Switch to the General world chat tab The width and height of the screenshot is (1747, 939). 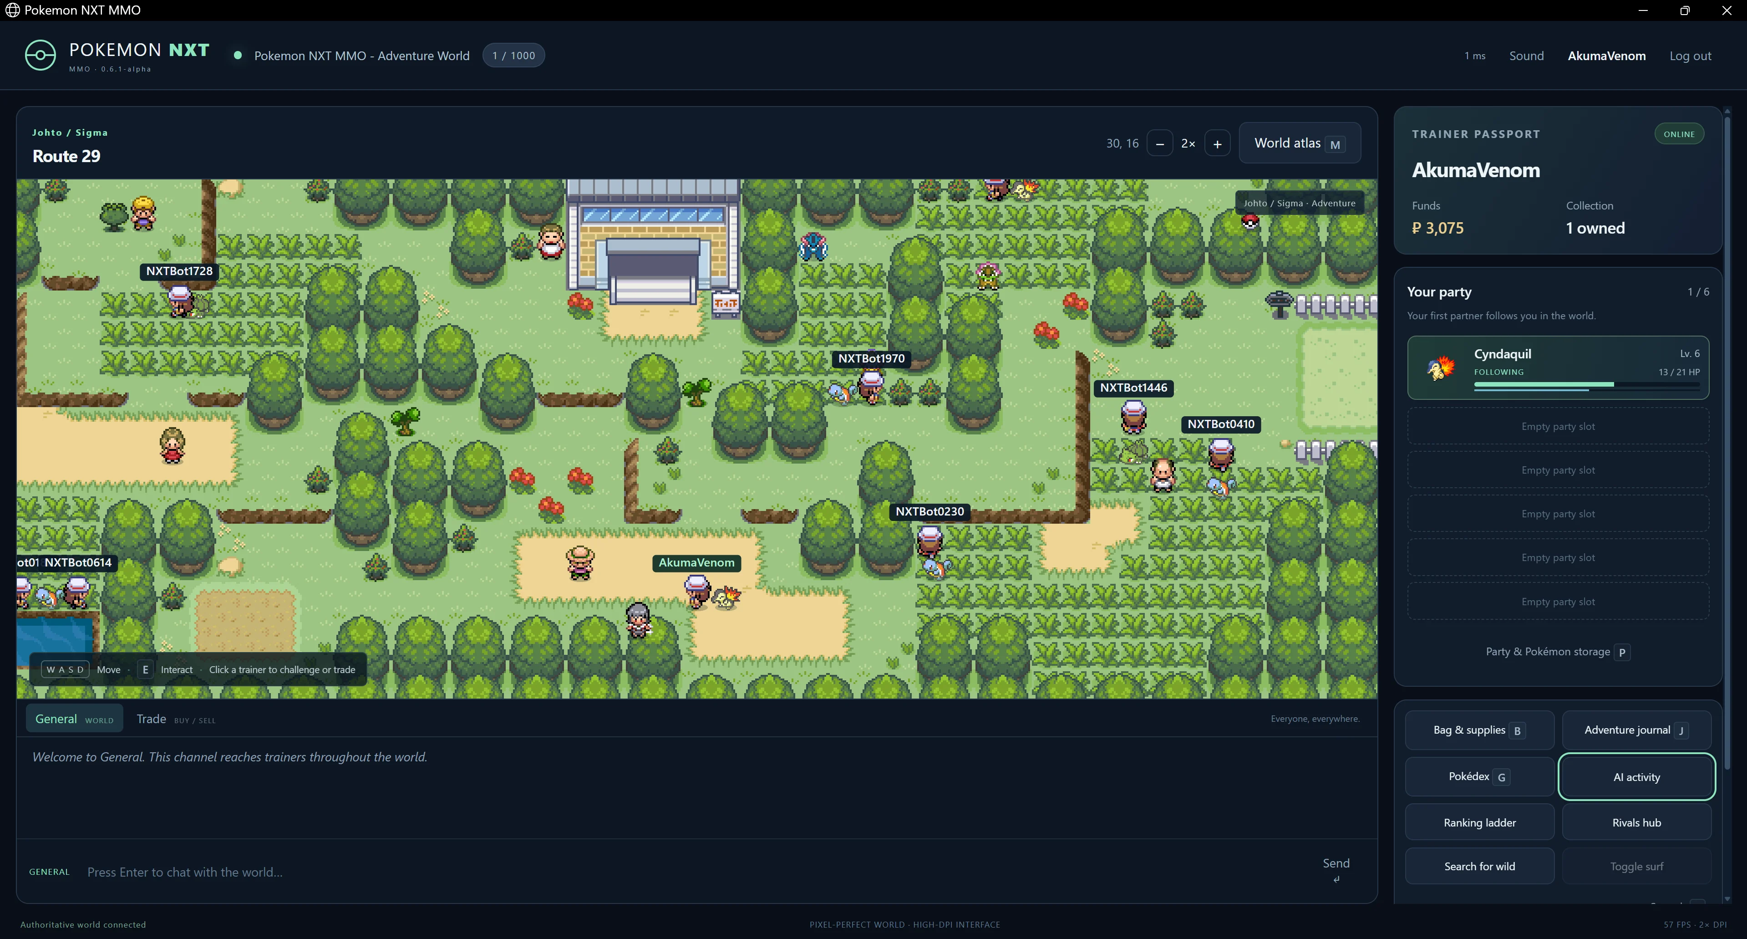click(75, 719)
